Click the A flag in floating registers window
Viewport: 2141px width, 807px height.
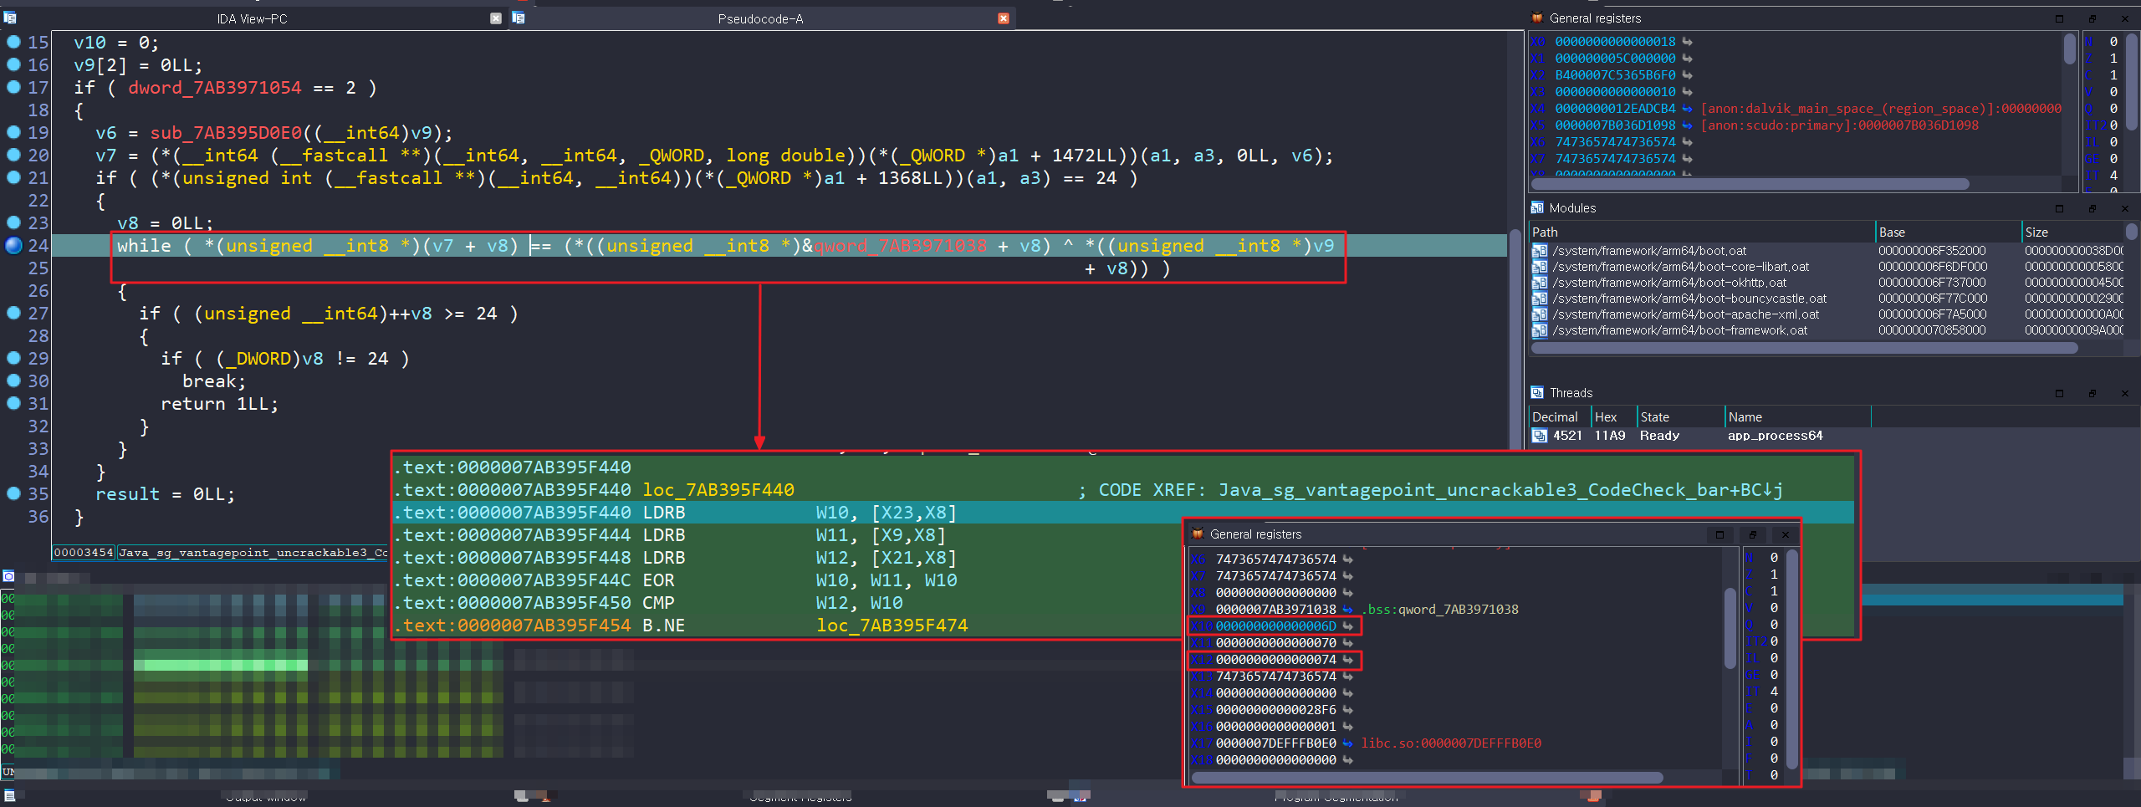coord(1749,725)
